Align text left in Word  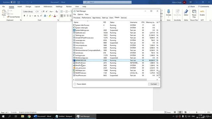62,16
